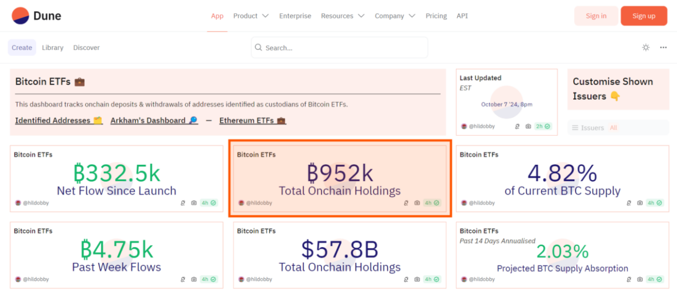Click camera icon on Net Flow Since Launch card
Screen dimensions: 677x296
pos(194,203)
